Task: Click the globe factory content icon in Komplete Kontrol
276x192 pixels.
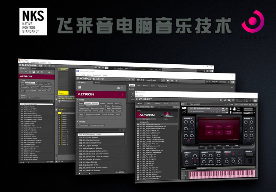Action: [x=118, y=88]
